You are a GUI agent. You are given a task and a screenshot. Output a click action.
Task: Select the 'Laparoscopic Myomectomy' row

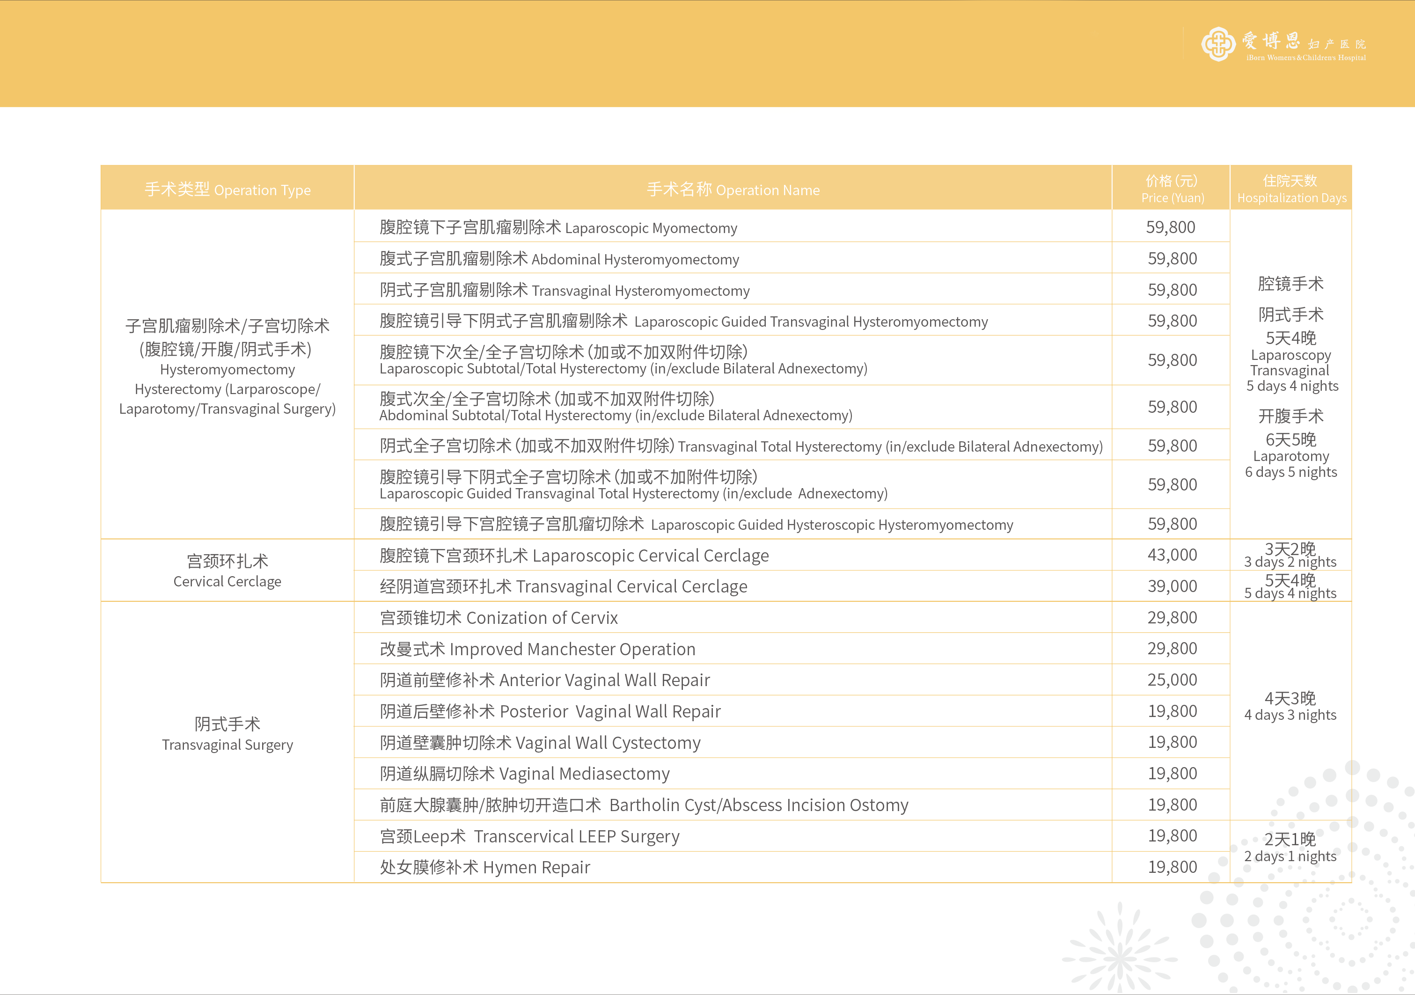[733, 227]
